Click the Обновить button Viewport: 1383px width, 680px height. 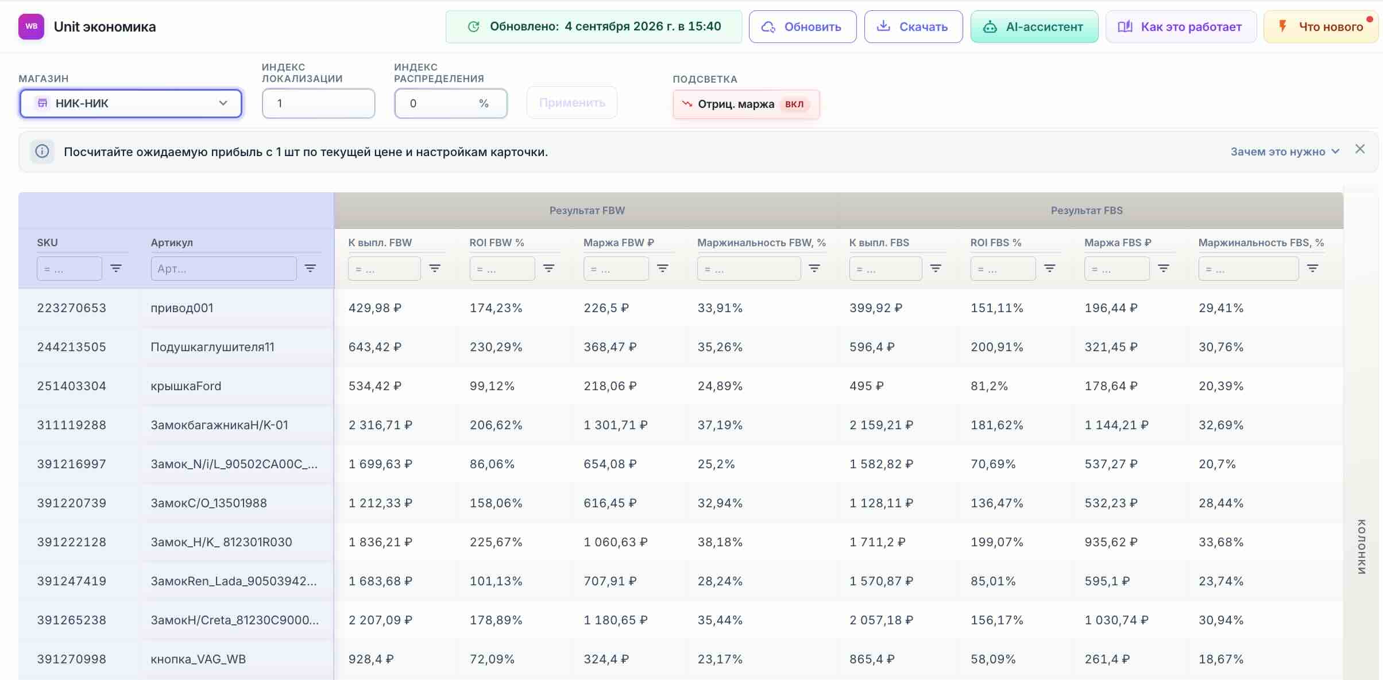[802, 26]
